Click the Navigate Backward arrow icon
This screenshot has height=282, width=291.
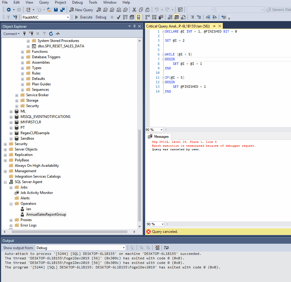[8, 10]
